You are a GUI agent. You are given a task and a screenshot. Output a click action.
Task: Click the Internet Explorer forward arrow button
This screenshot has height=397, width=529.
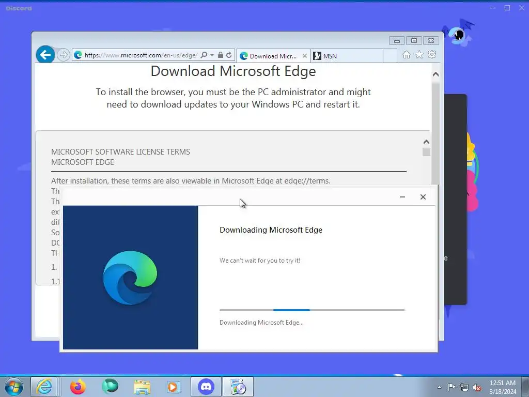point(63,55)
